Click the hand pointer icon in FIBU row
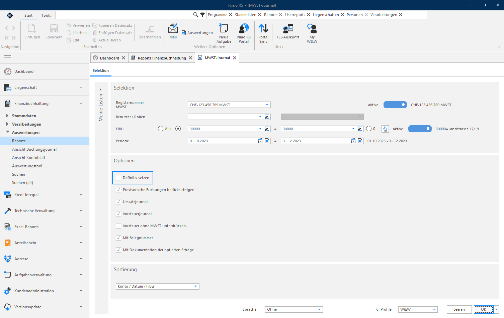This screenshot has width=504, height=318. click(x=385, y=129)
